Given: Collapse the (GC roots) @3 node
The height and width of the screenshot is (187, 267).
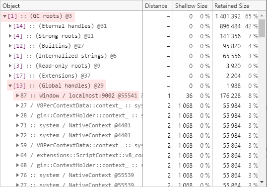Looking at the screenshot, I should [5, 16].
